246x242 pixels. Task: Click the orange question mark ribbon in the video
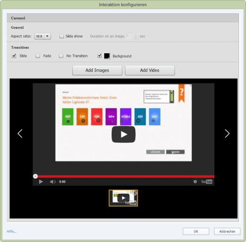coord(182,93)
